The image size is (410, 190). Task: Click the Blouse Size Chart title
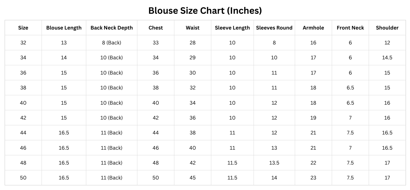pyautogui.click(x=205, y=11)
